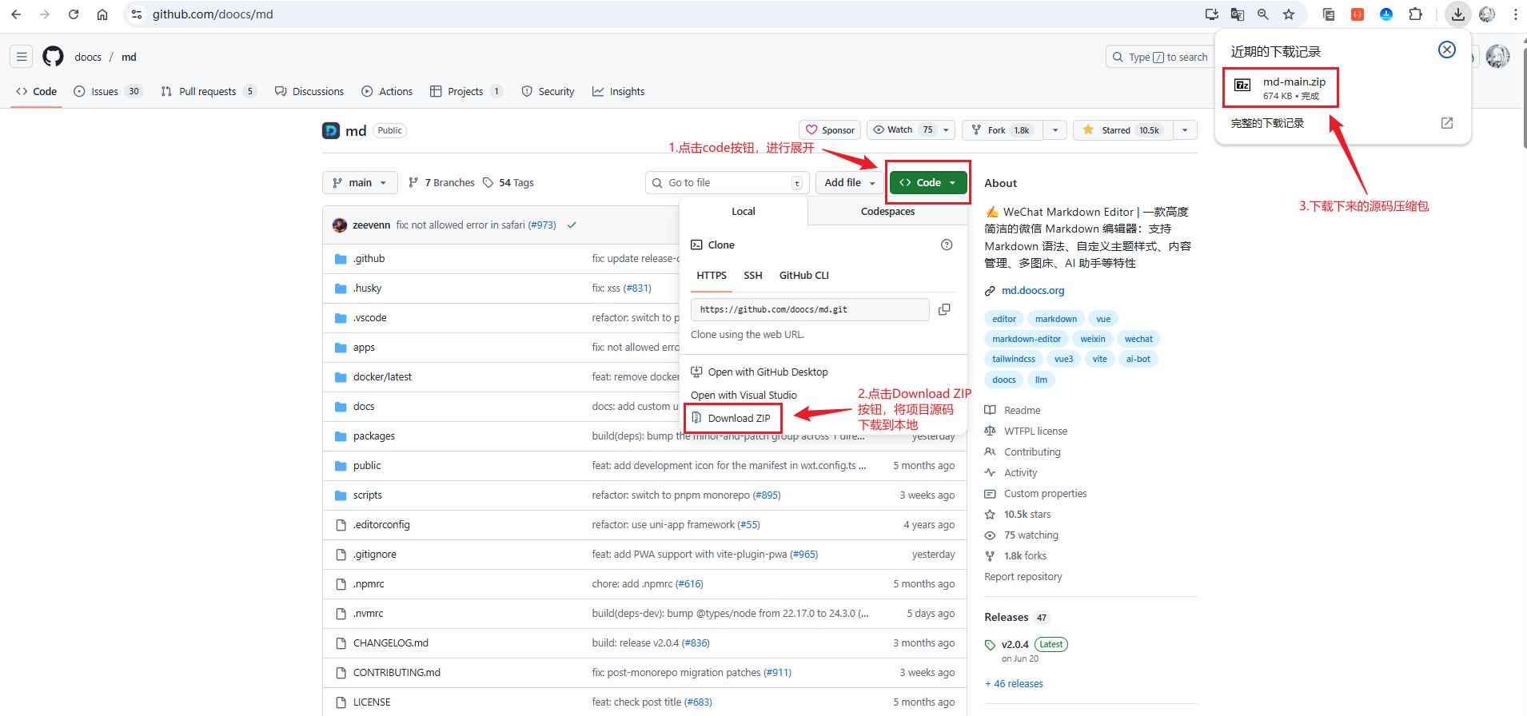Select the Local tab in Code popup

point(744,212)
